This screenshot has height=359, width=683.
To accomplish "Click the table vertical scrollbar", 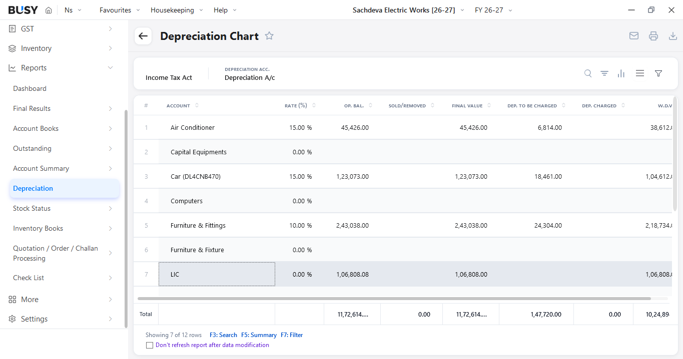I will tap(675, 155).
